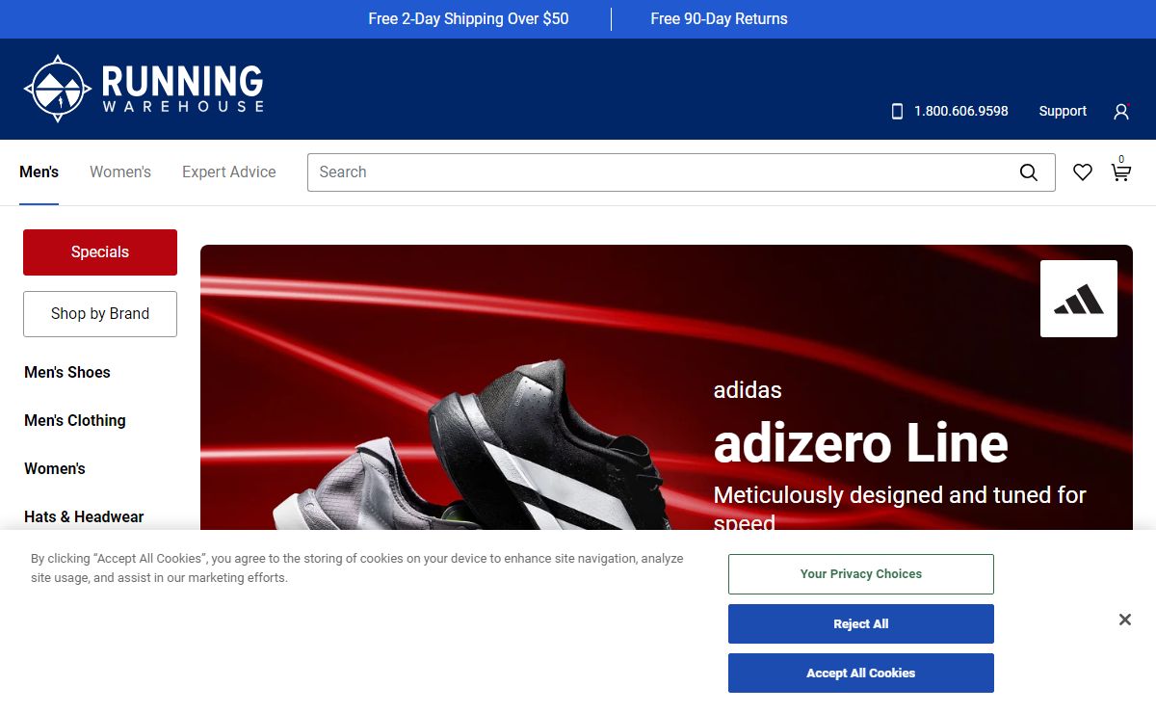Open Hats & Headwear in sidebar
The height and width of the screenshot is (713, 1156).
[84, 517]
